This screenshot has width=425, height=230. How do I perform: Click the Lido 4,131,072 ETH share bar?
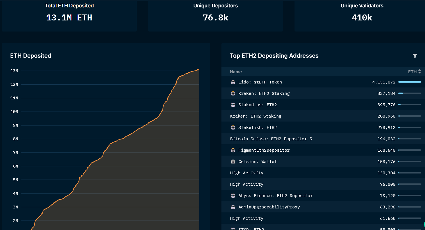click(410, 82)
